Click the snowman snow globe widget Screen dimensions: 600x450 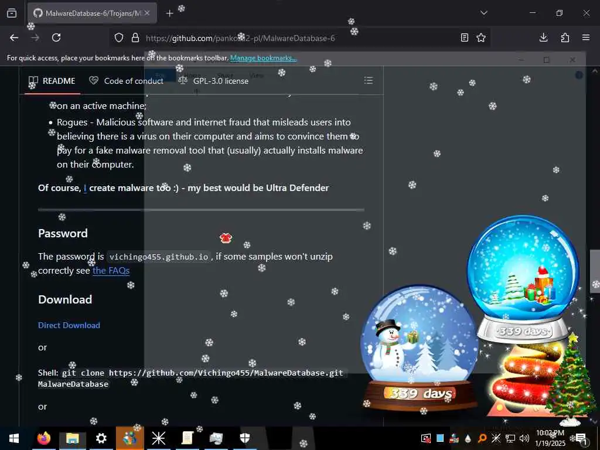coord(420,347)
